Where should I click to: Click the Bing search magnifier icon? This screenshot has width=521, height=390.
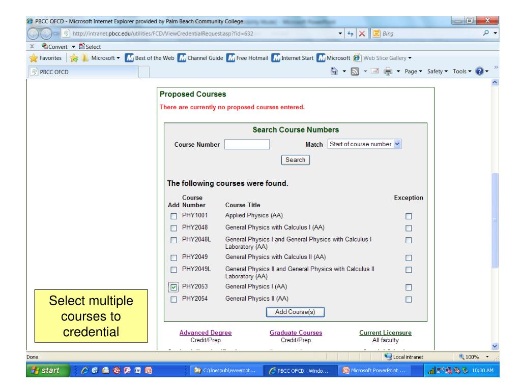tap(486, 33)
